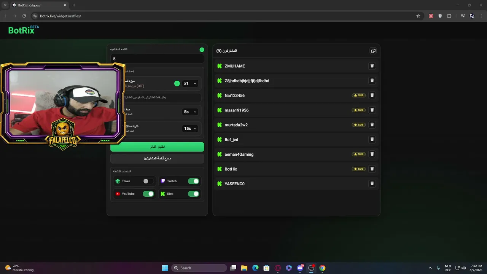Delete YASEENC0 trash icon
Screen dimensions: 487x274
pyautogui.click(x=372, y=183)
